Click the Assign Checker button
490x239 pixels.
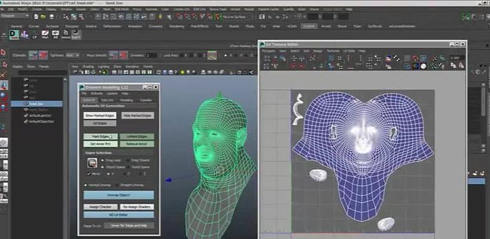pyautogui.click(x=101, y=207)
